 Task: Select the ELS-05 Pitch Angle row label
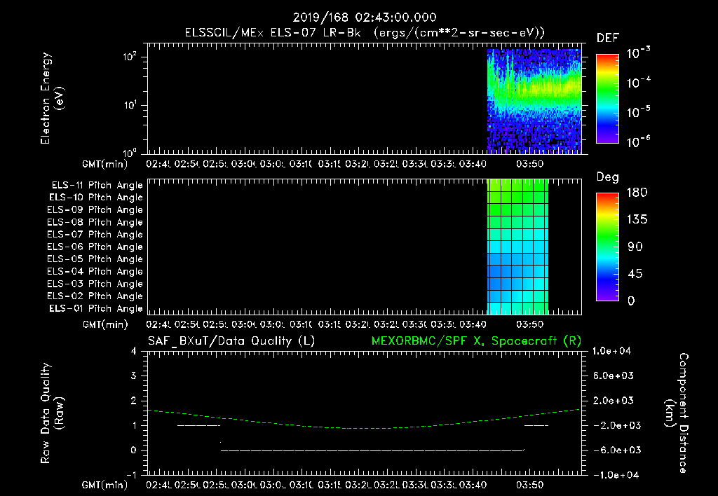click(95, 259)
